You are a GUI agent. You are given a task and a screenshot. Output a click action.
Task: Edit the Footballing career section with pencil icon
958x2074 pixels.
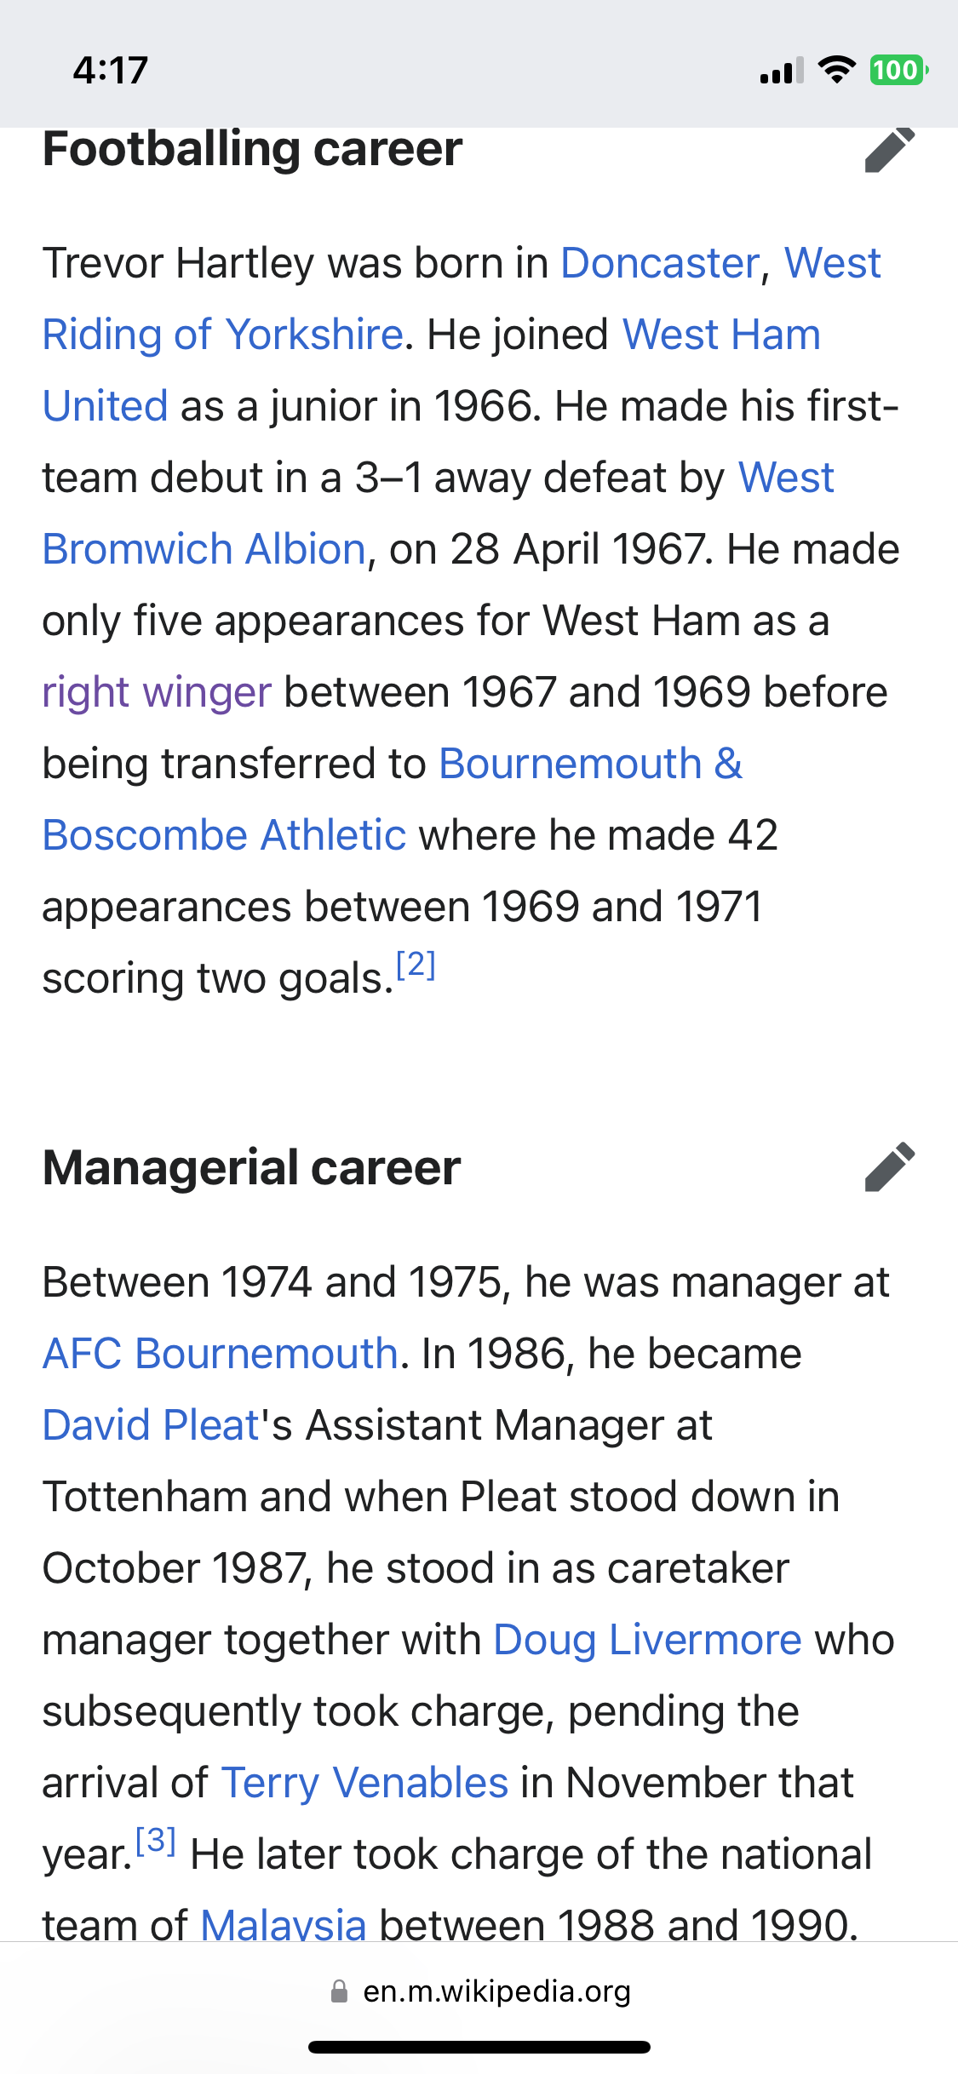pyautogui.click(x=890, y=150)
